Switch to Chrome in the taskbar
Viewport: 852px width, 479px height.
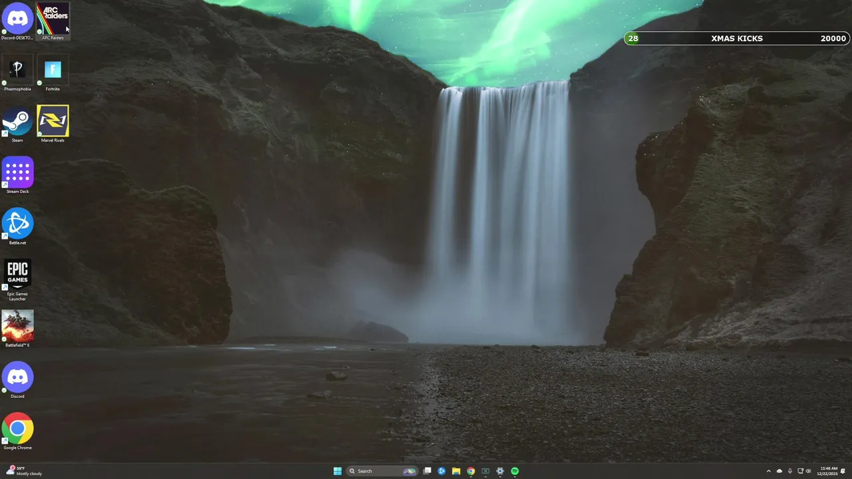tap(471, 471)
